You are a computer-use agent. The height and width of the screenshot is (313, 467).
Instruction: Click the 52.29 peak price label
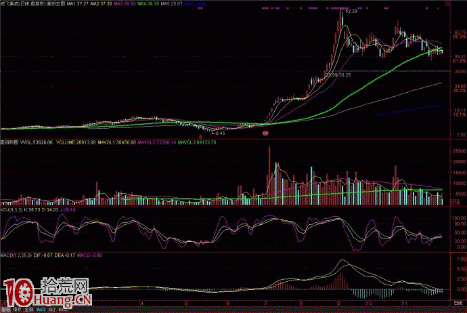[351, 11]
